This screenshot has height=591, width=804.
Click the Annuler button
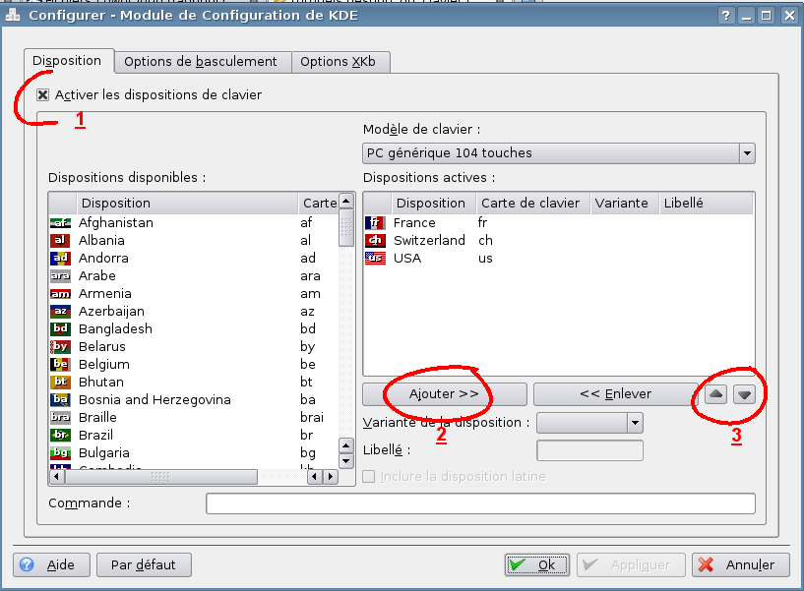740,564
